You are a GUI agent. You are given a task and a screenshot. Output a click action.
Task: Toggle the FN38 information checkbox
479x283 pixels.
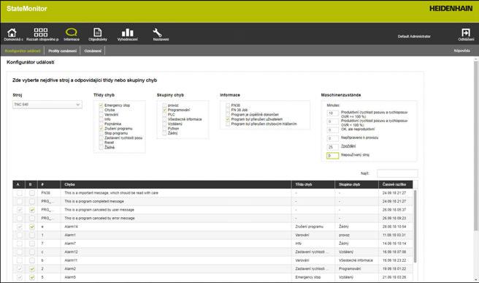228,105
